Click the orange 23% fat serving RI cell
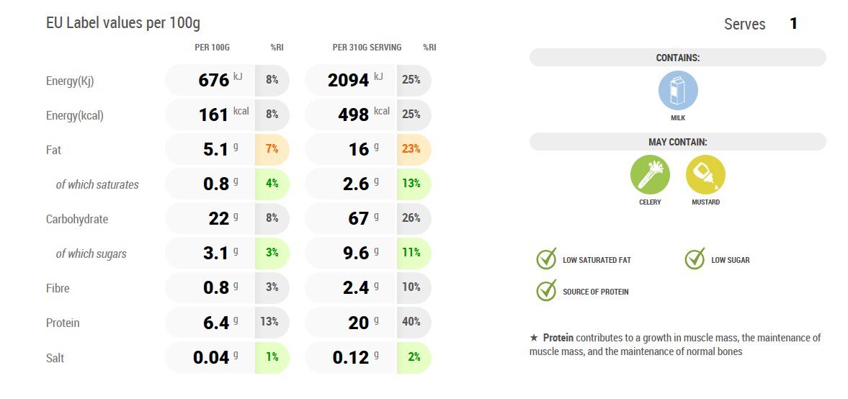Viewport: 848px width, 399px height. pos(413,149)
